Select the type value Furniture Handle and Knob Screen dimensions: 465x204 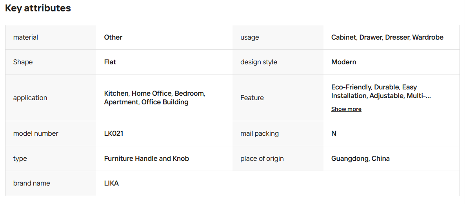pos(147,158)
